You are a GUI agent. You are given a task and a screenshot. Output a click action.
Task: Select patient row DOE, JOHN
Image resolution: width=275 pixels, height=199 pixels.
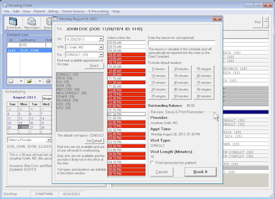pos(29,50)
